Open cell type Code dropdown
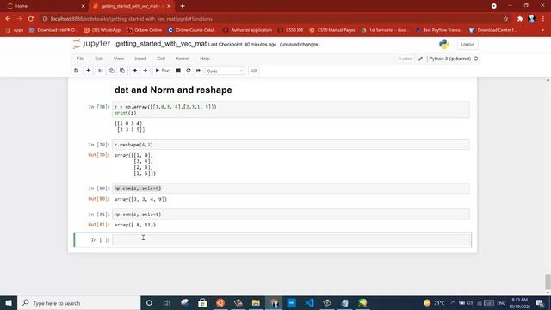 coord(225,71)
